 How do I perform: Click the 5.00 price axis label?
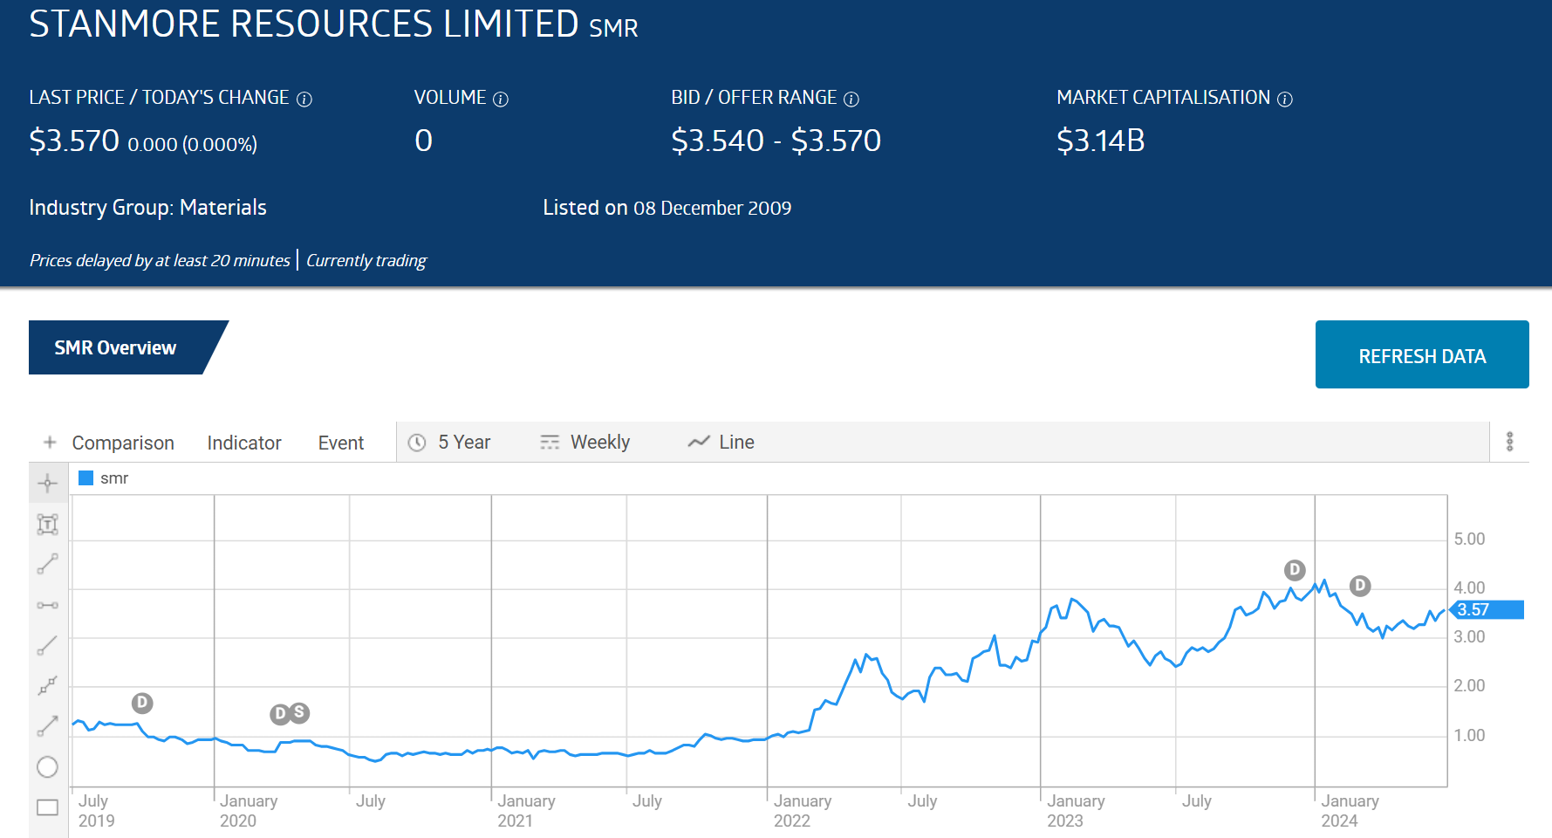tap(1469, 539)
